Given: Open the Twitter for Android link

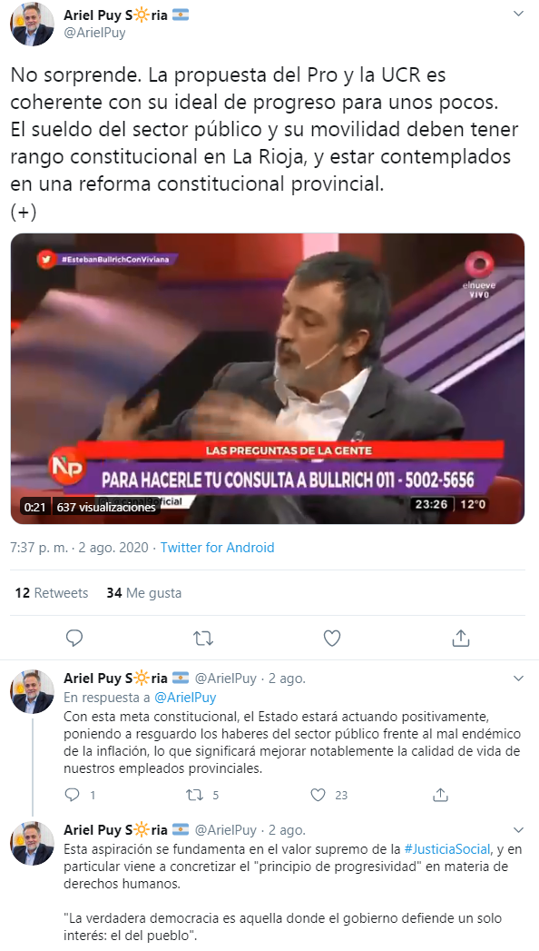Looking at the screenshot, I should [218, 548].
